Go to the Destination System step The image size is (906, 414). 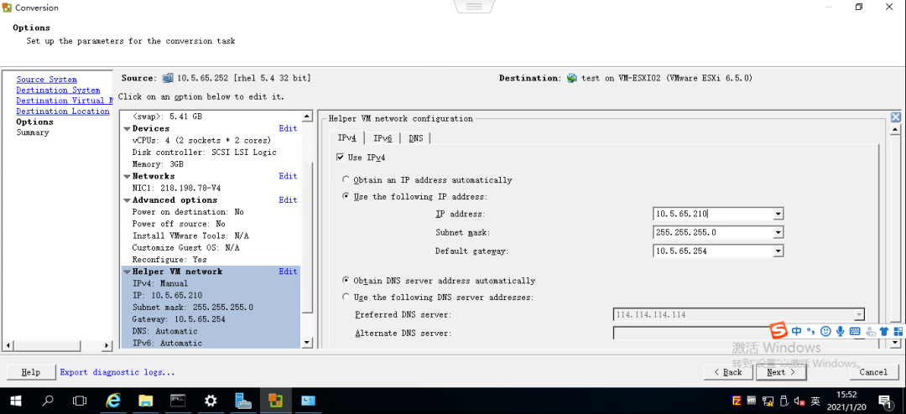pyautogui.click(x=58, y=90)
